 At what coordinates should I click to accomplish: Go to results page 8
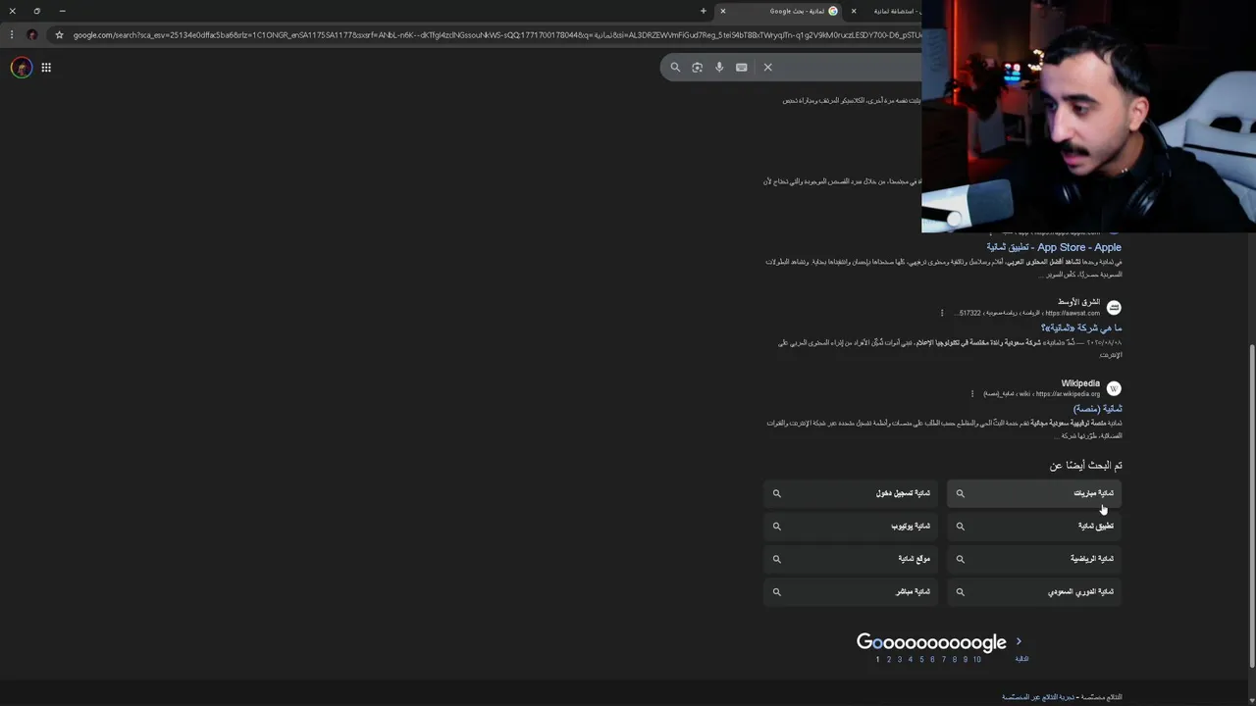(x=955, y=659)
